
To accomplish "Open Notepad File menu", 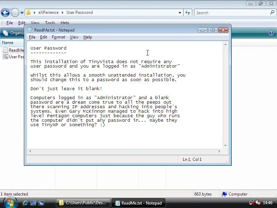I will click(32, 37).
